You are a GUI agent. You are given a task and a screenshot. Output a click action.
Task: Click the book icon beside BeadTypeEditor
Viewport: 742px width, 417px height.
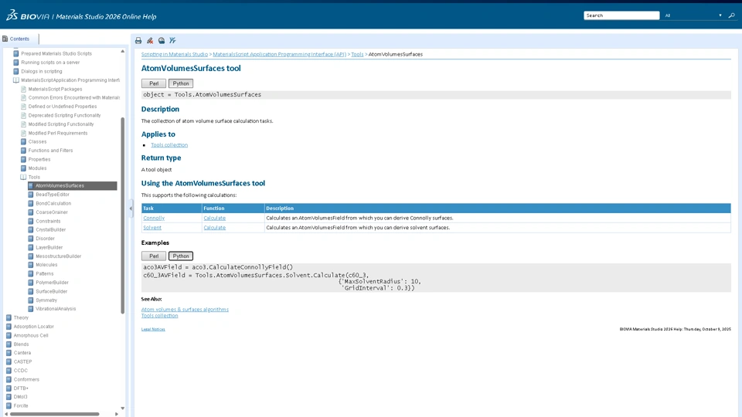31,195
